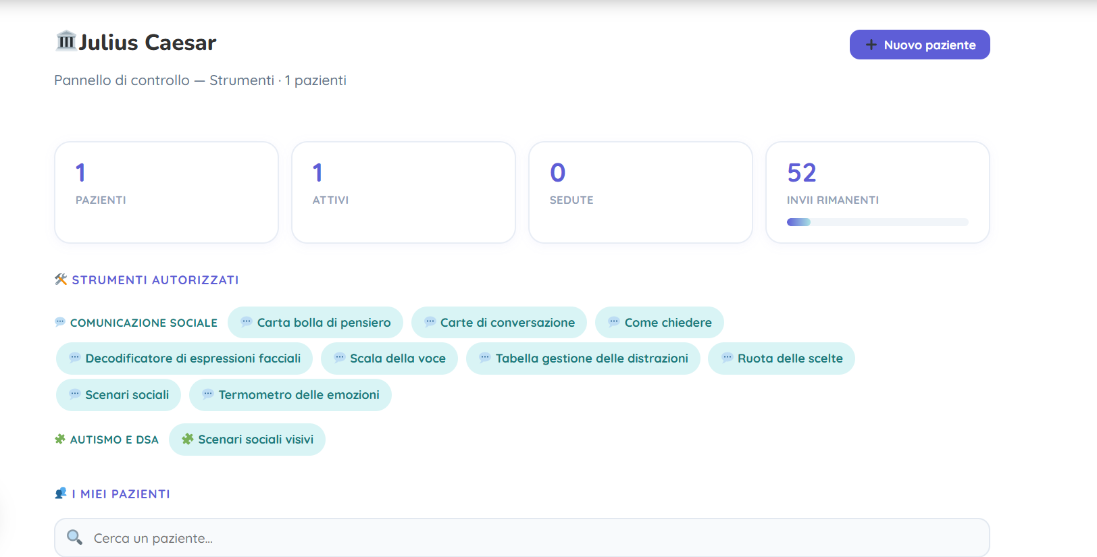Open the Ruota delle scelte tool
The width and height of the screenshot is (1097, 557).
782,359
